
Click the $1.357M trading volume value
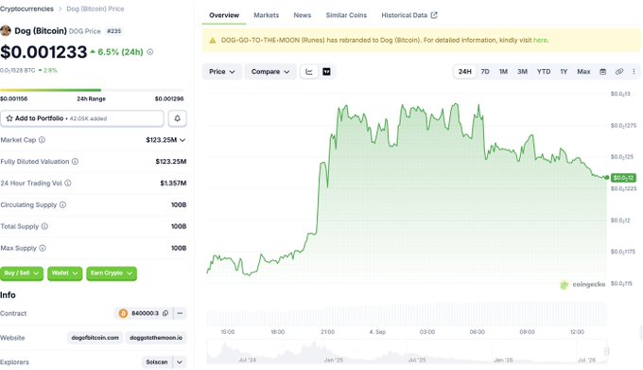[x=173, y=183]
